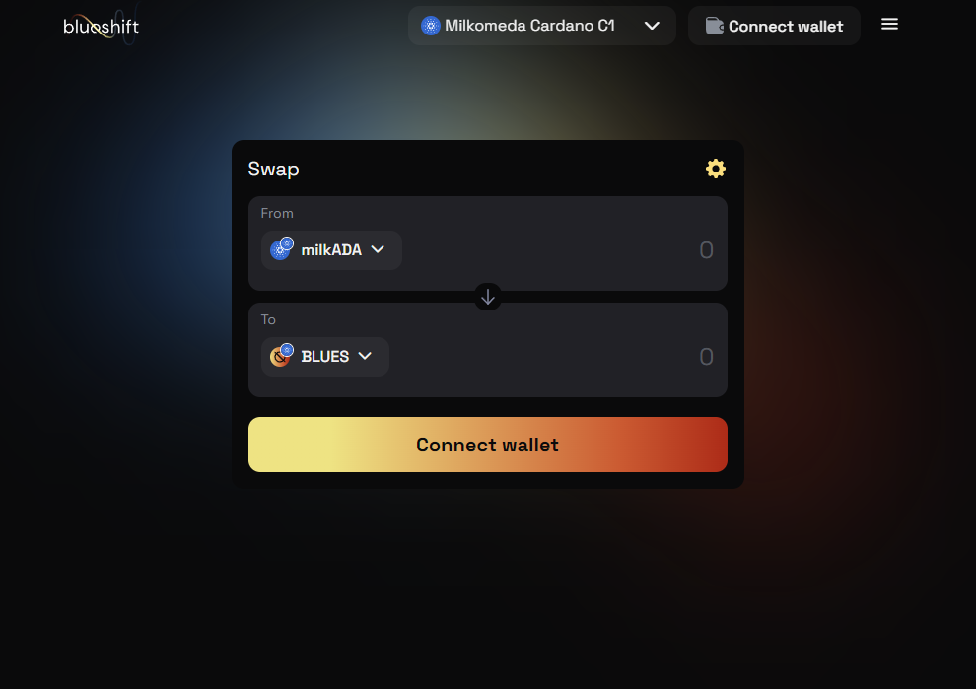Expand the milkADA token chevron
976x689 pixels.
[378, 249]
